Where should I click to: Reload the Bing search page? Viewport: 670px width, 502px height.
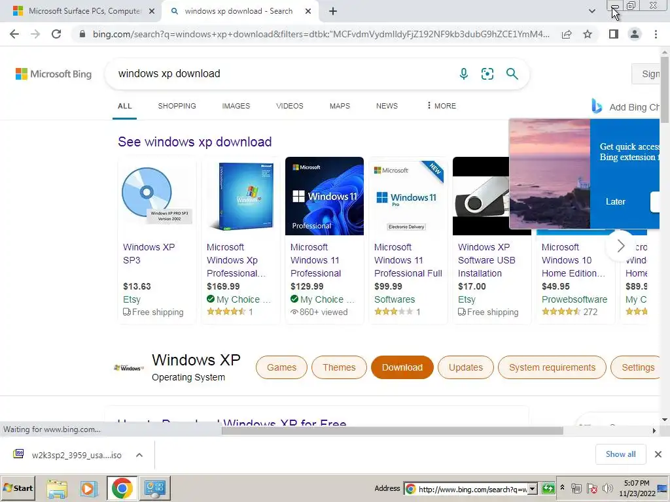point(56,34)
